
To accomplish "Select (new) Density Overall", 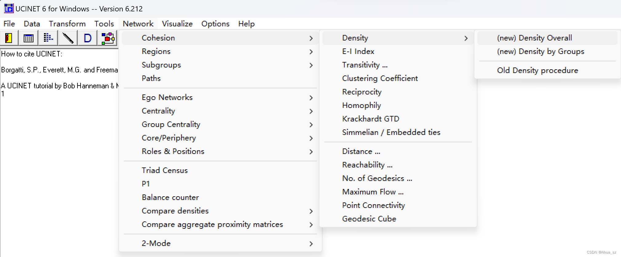I will (x=534, y=38).
